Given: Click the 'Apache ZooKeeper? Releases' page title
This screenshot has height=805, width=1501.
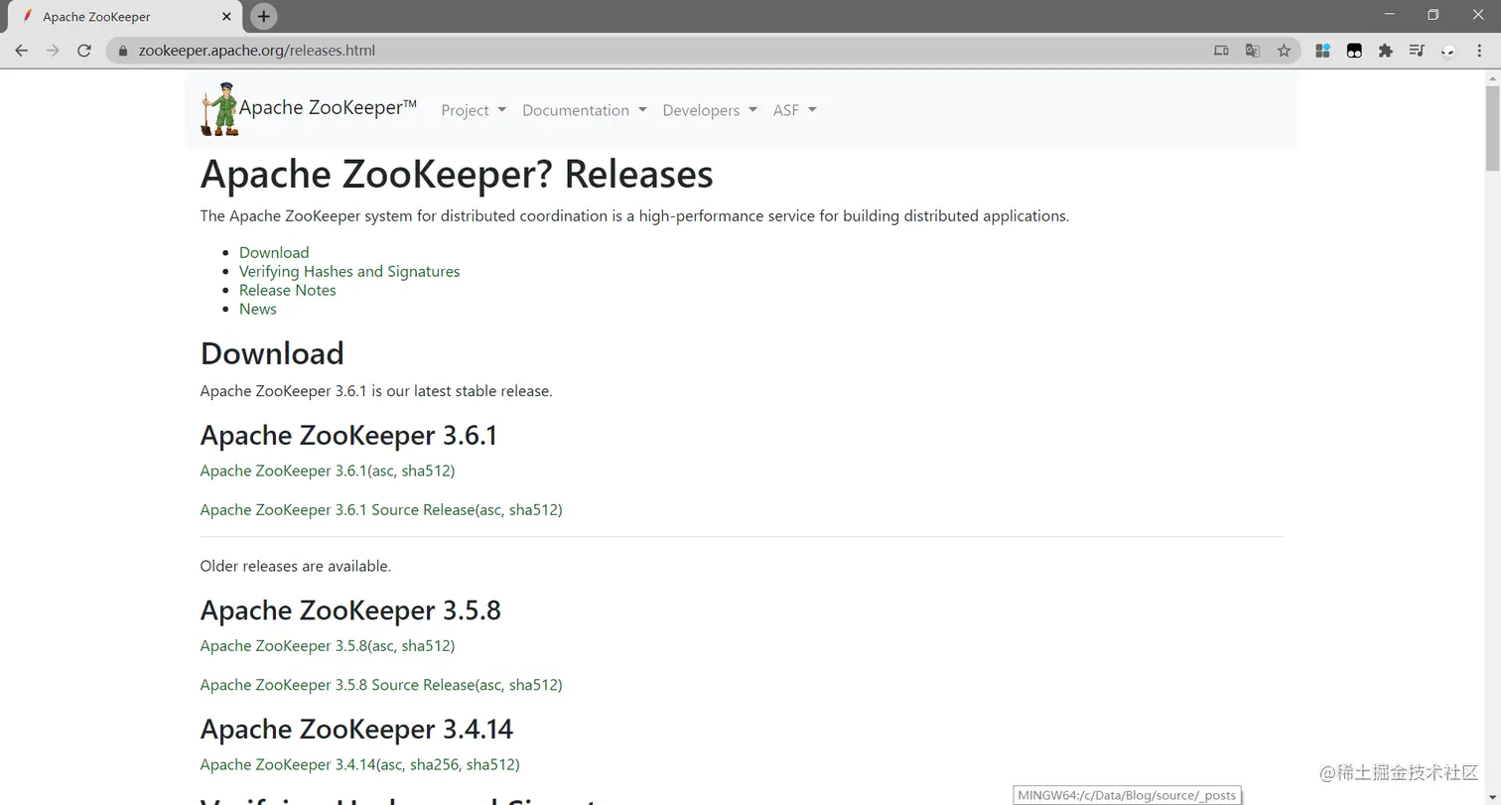Looking at the screenshot, I should point(457,175).
